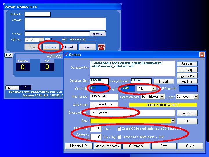Click the Compact database button
Screen dimensions: 209x157
coord(187,76)
